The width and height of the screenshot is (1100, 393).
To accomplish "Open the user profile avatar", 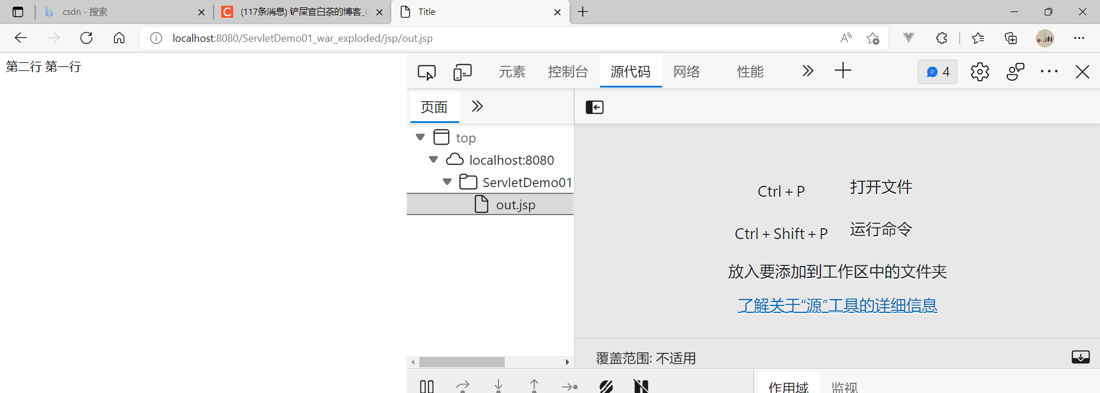I will pos(1045,38).
